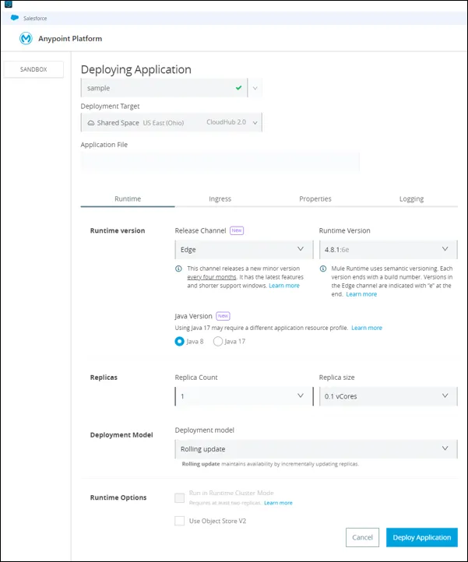Switch to the Logging tab
This screenshot has width=468, height=562.
click(411, 199)
